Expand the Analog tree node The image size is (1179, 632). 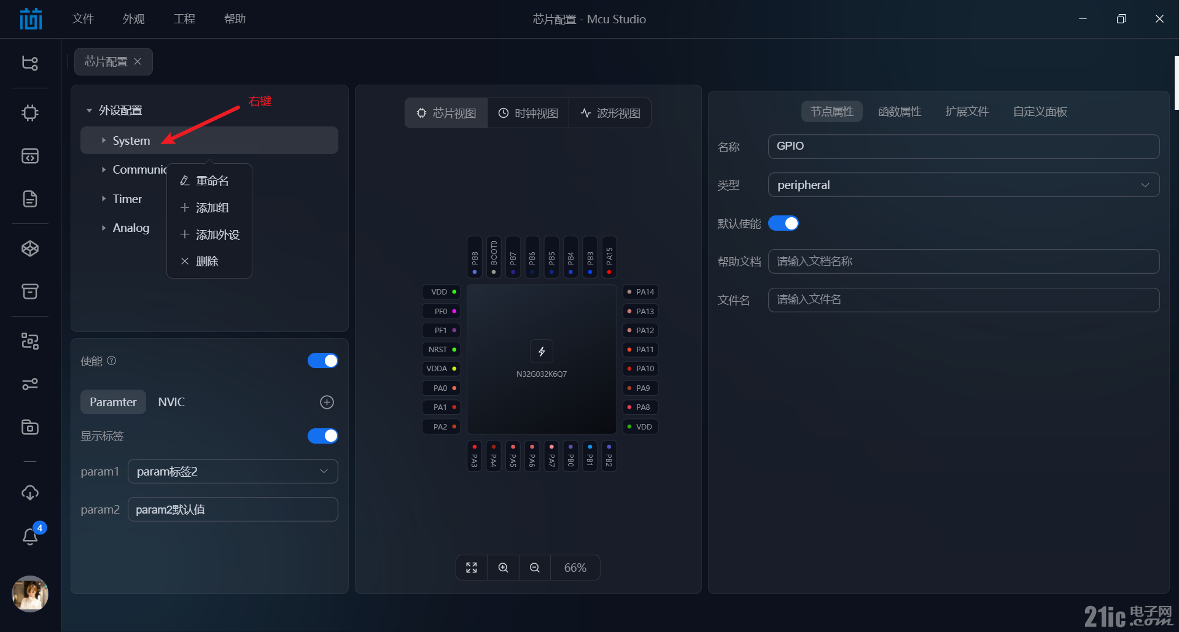click(x=103, y=228)
